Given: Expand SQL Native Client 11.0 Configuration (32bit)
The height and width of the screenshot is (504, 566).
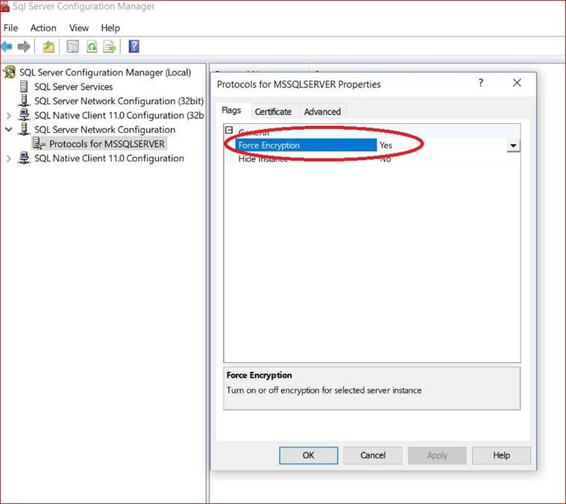Looking at the screenshot, I should coord(9,116).
